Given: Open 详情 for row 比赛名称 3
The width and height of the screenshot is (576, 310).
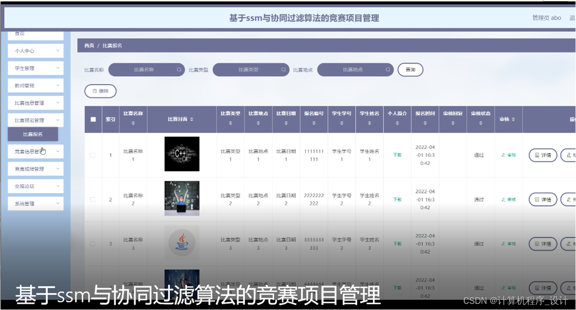Looking at the screenshot, I should (x=543, y=244).
